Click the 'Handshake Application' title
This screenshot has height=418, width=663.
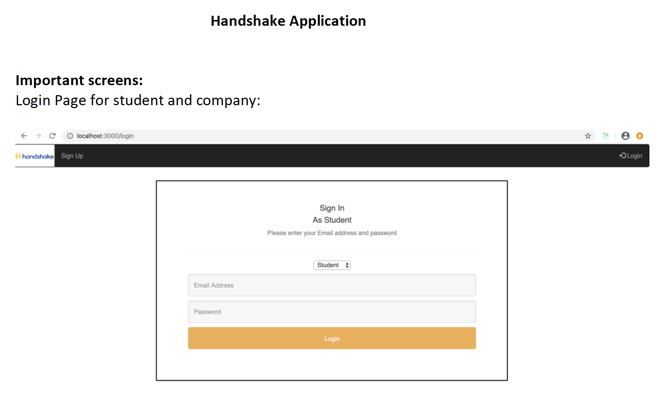point(288,21)
